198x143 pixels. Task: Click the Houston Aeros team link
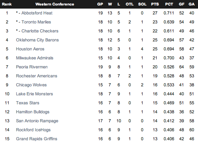30,49
